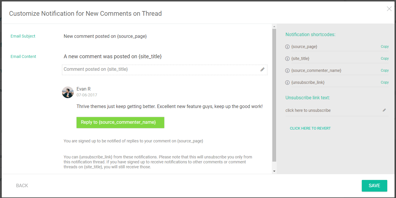
Task: Copy the {unsubscribe_link} shortcode
Action: [385, 82]
